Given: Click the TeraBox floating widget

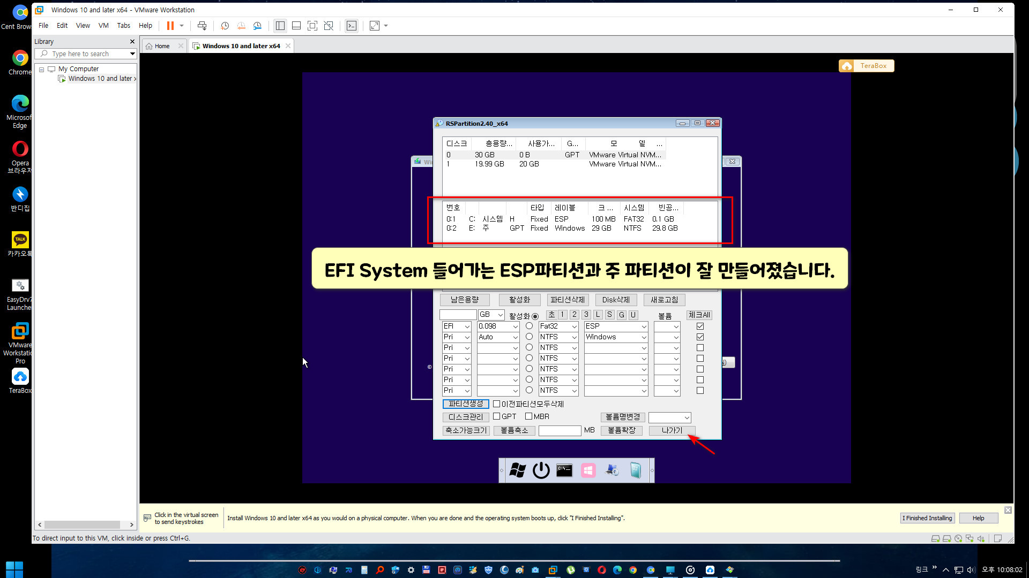Looking at the screenshot, I should pos(866,66).
